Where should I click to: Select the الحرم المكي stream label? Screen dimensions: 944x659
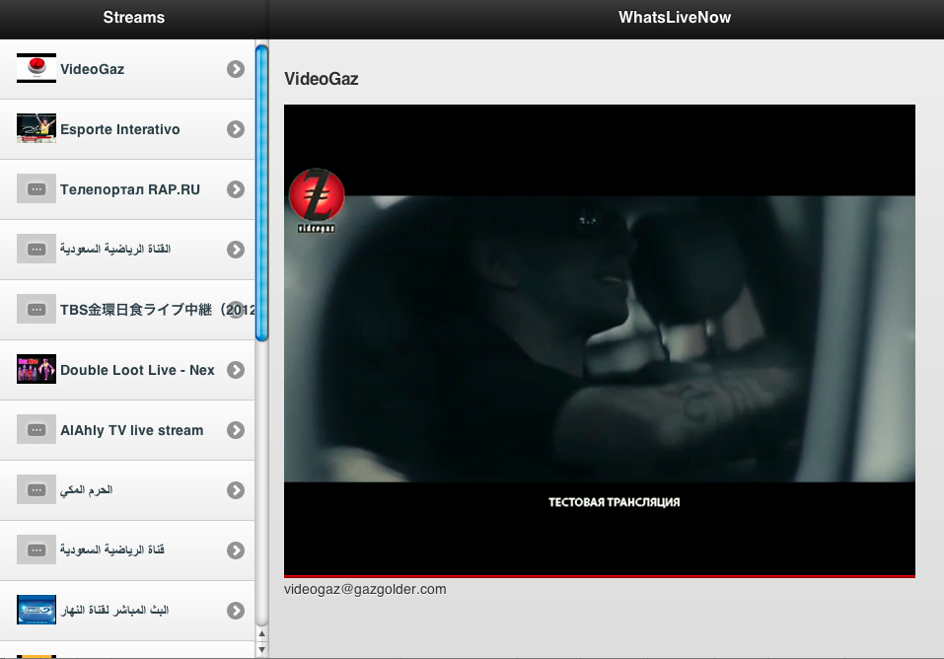(86, 489)
